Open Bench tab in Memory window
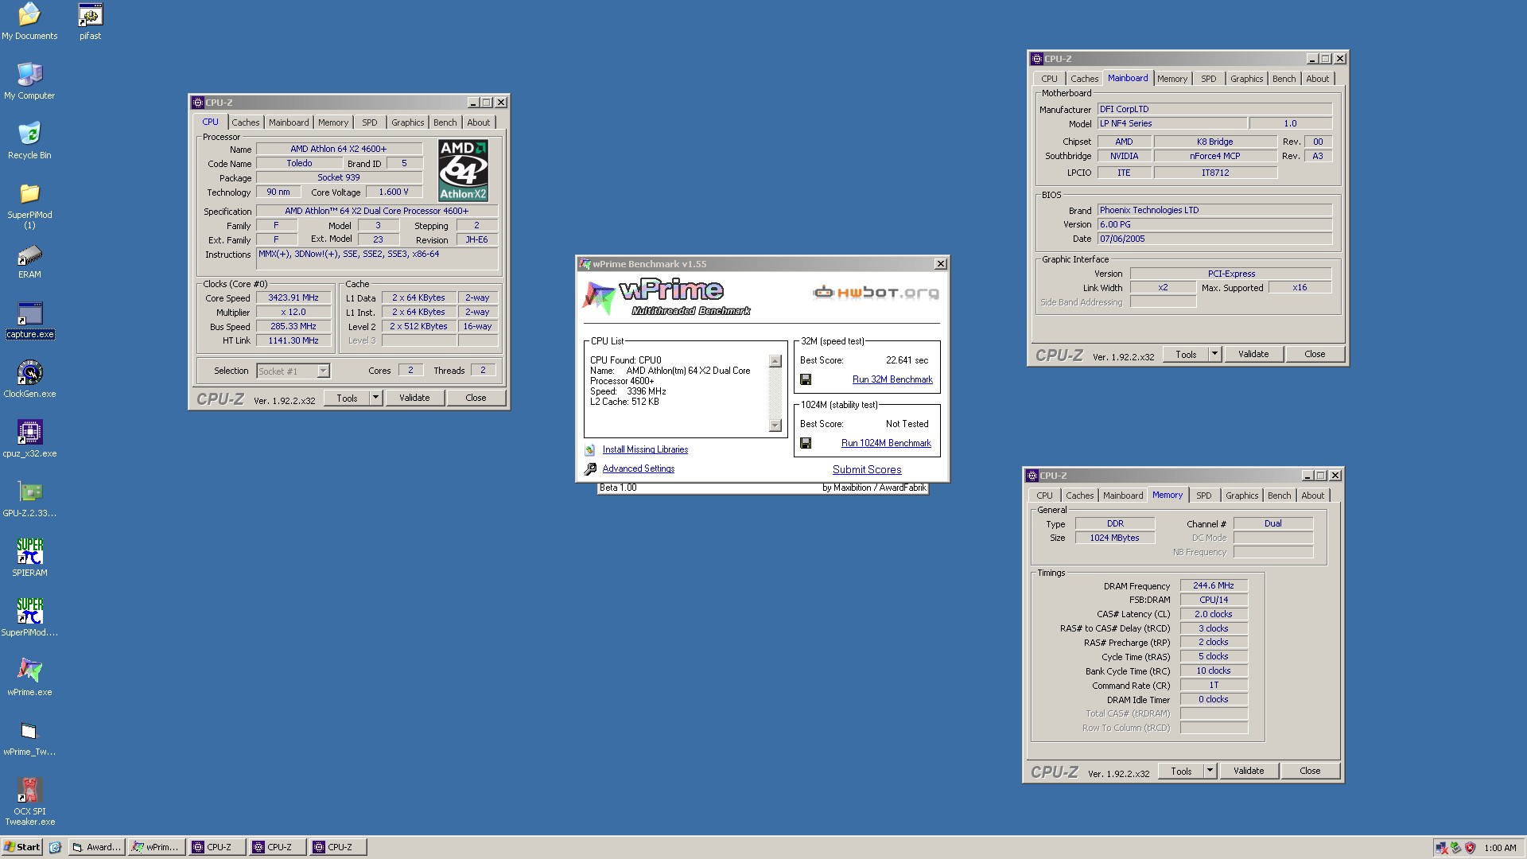Viewport: 1527px width, 859px height. pyautogui.click(x=1280, y=496)
